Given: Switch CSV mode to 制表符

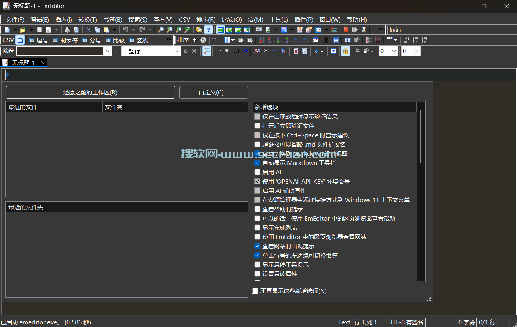Looking at the screenshot, I should tap(65, 40).
